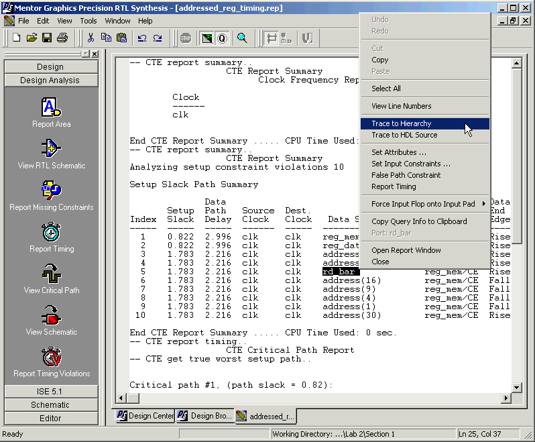
Task: Click the Paste clipboard icon
Action: (121, 38)
